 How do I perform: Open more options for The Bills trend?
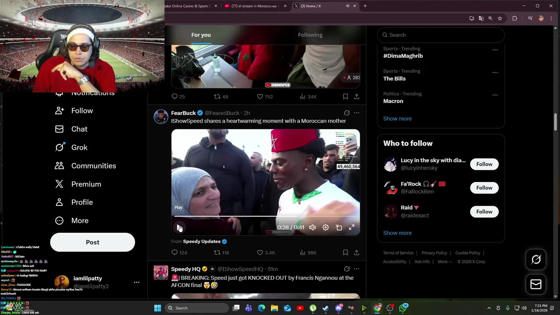(x=495, y=72)
